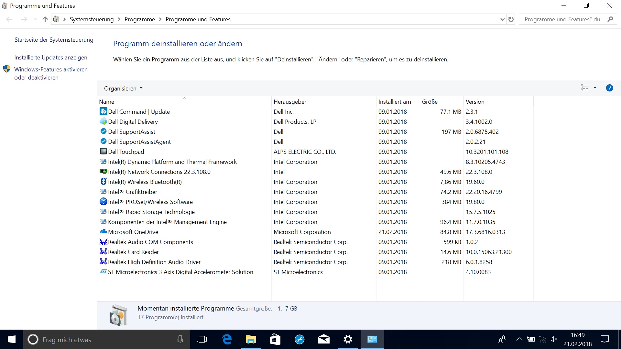Click the Dell SupportAssistAgent program icon
This screenshot has width=621, height=349.
coord(103,142)
